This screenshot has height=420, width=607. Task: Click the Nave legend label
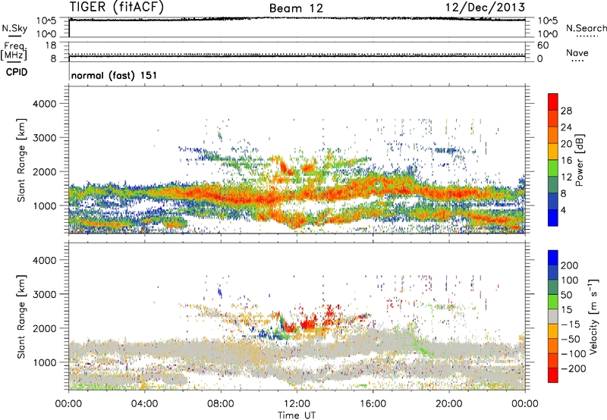click(577, 52)
